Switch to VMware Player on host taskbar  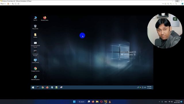(x=106, y=102)
